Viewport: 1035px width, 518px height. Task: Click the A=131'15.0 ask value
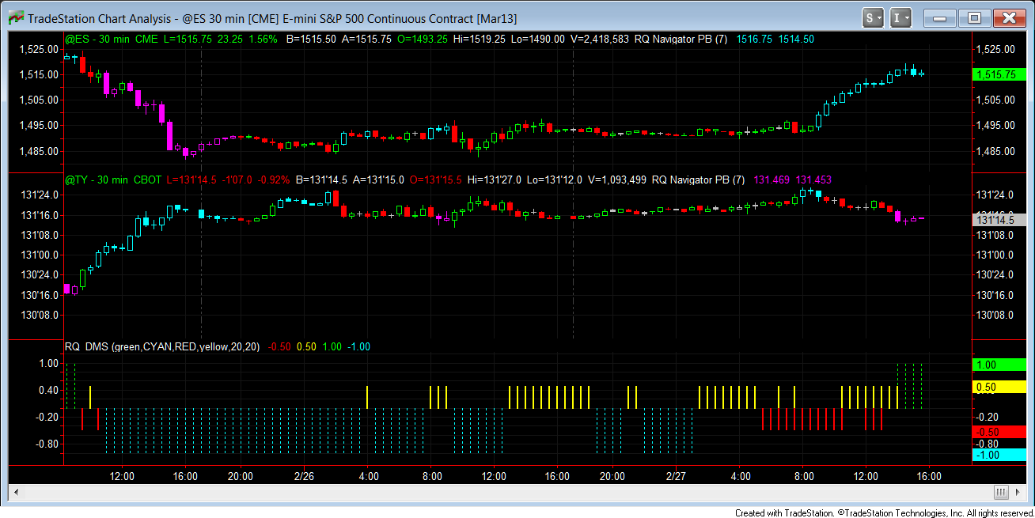[378, 180]
